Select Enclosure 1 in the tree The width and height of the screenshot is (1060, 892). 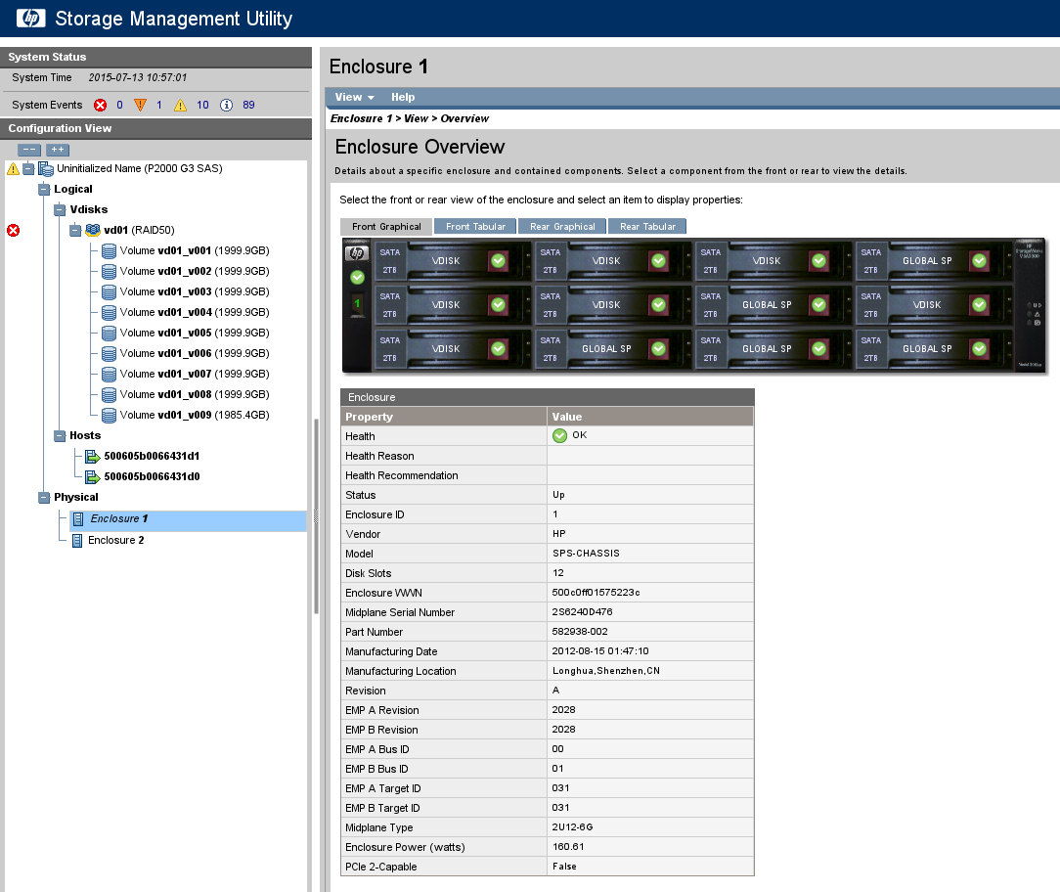pos(119,518)
